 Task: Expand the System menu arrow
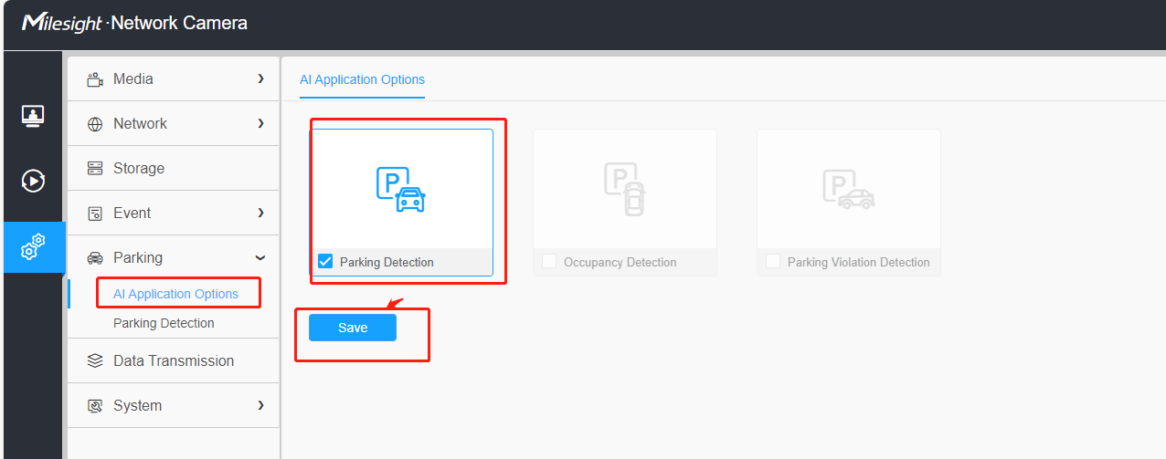[260, 406]
